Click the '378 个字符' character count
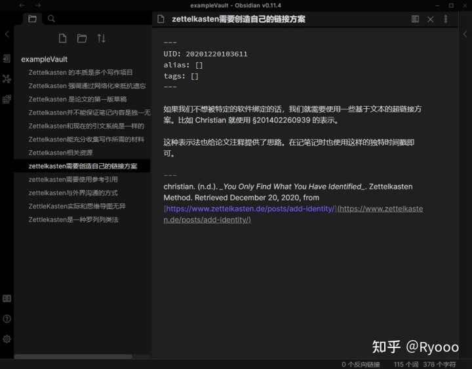 439,364
